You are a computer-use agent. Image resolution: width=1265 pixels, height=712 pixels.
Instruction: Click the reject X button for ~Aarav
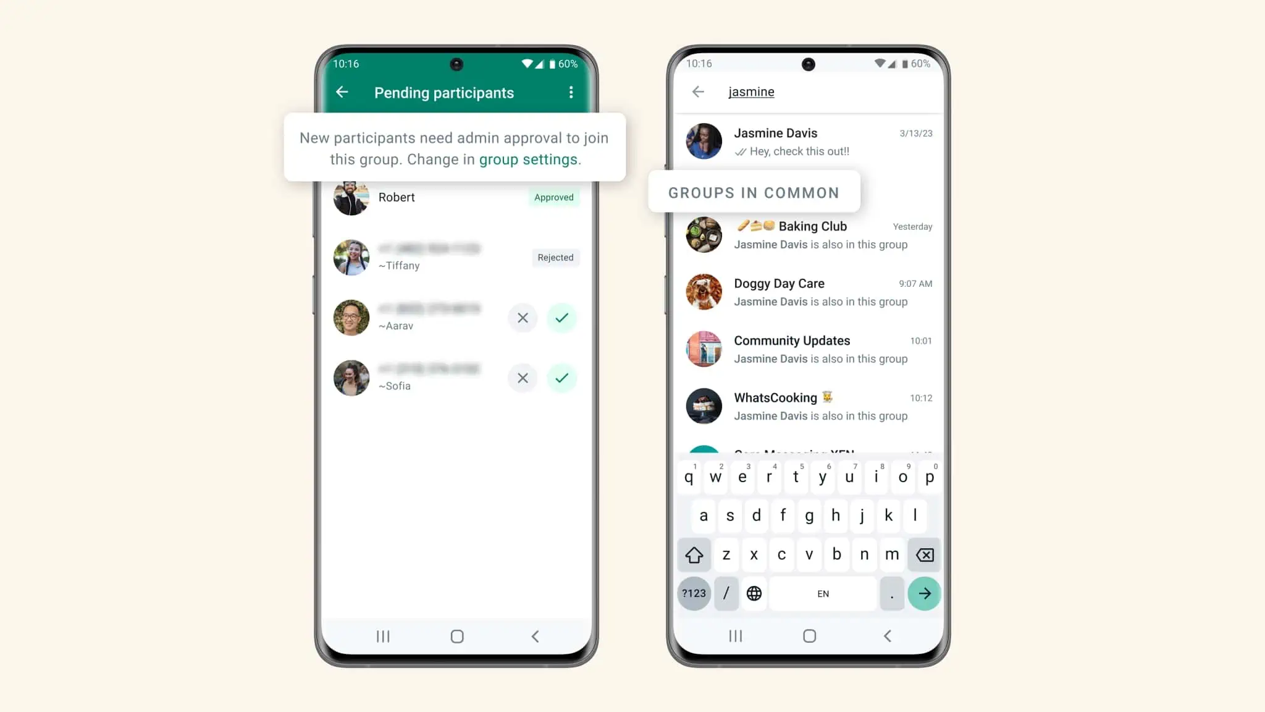coord(522,317)
